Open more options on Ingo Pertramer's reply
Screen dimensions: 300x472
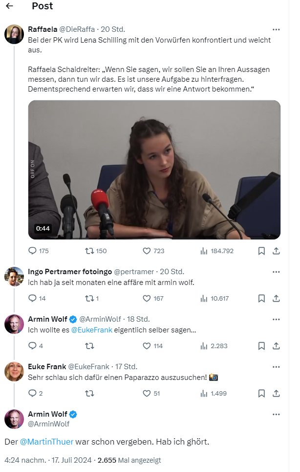(x=276, y=271)
